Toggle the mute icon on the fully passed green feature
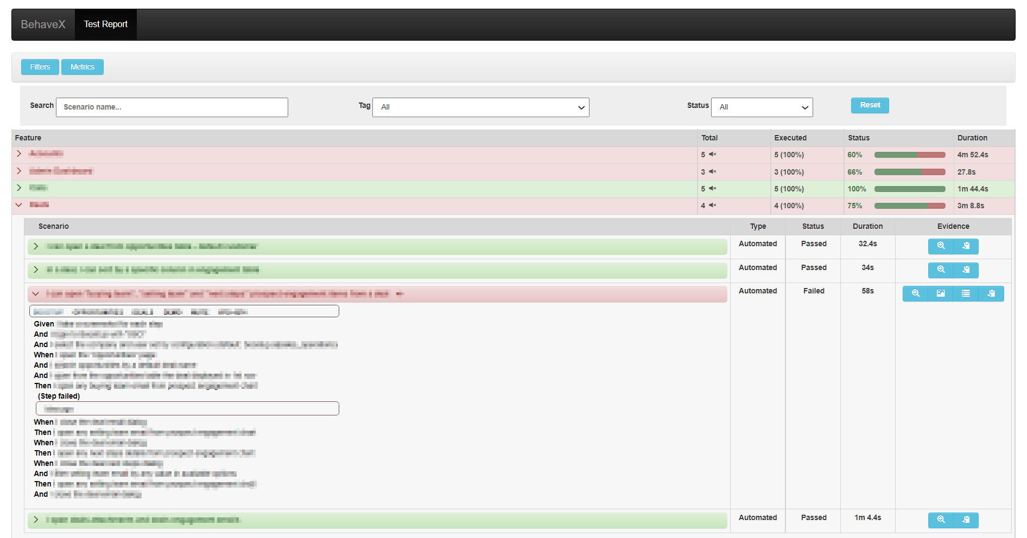This screenshot has height=538, width=1027. (712, 189)
